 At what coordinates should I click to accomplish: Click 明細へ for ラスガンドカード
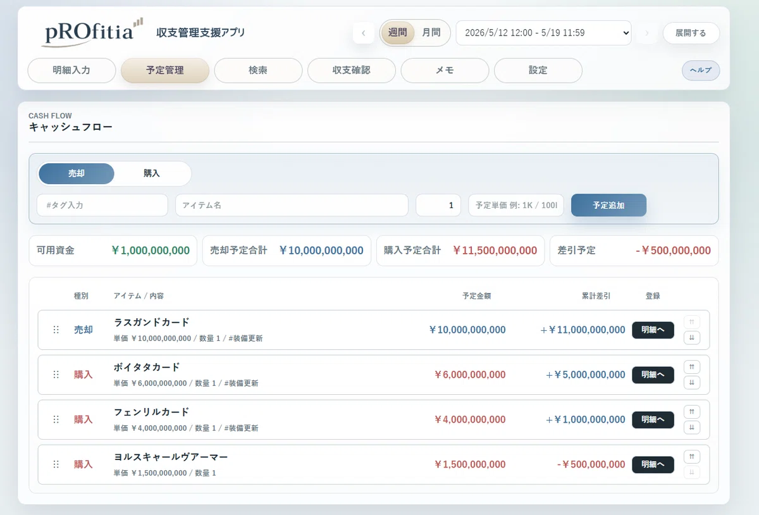point(653,330)
